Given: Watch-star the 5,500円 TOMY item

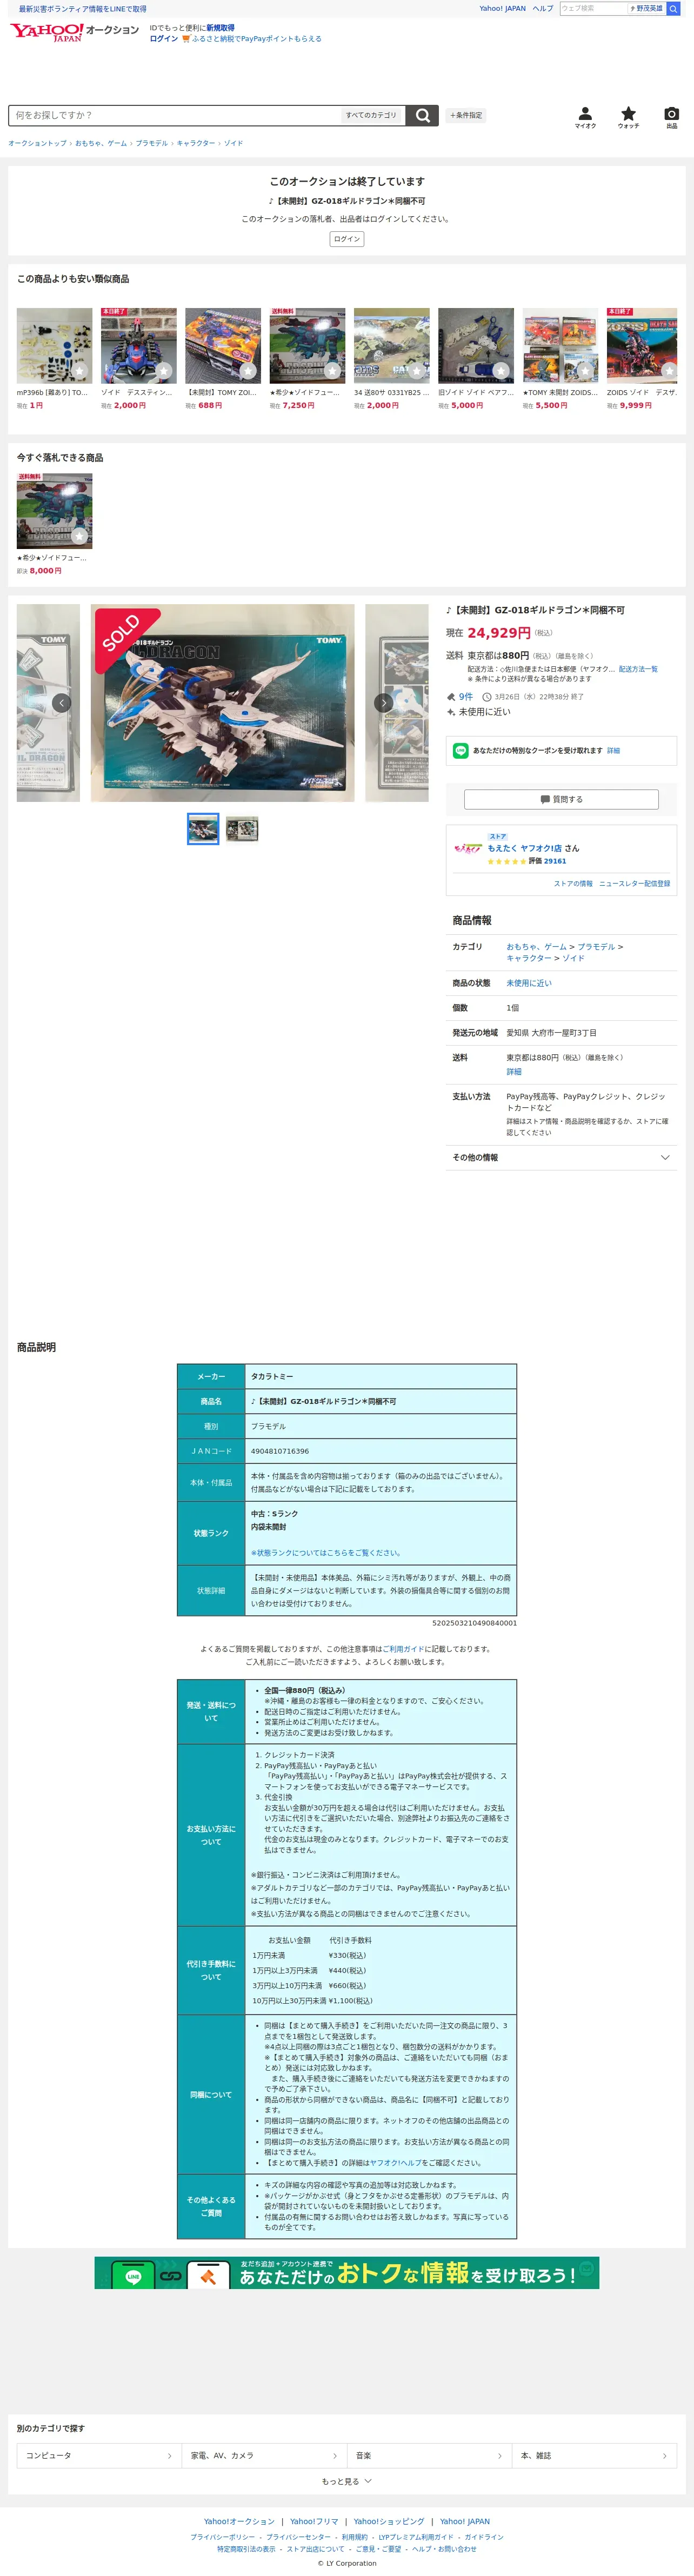Looking at the screenshot, I should pos(585,371).
